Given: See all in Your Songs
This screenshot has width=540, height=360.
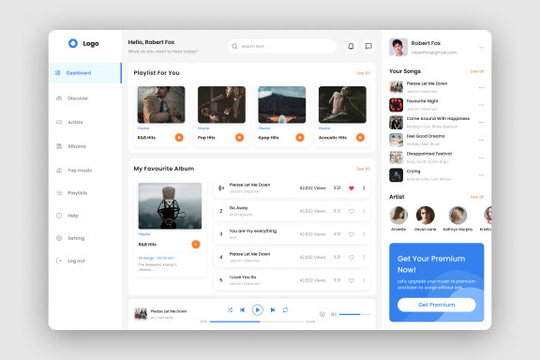Looking at the screenshot, I should 477,71.
